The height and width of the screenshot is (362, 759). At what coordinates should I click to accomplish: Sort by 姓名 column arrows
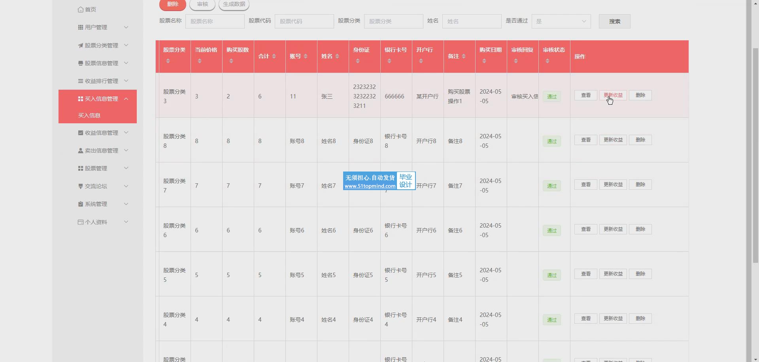[337, 57]
